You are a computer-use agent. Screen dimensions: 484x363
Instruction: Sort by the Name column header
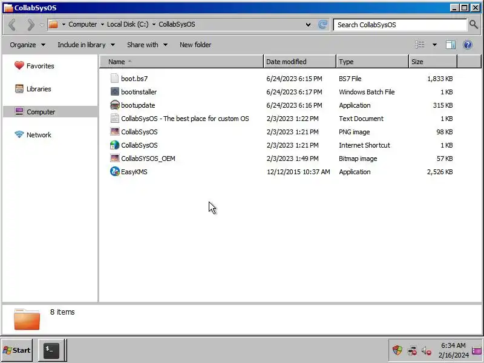click(x=181, y=62)
